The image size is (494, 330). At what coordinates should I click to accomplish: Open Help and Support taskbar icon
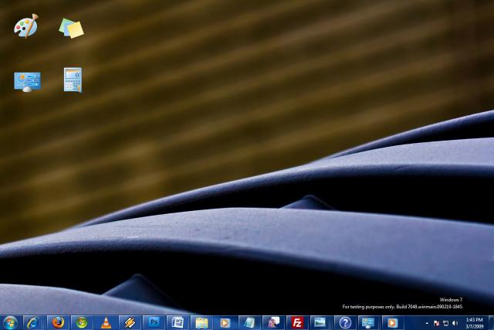pos(345,322)
